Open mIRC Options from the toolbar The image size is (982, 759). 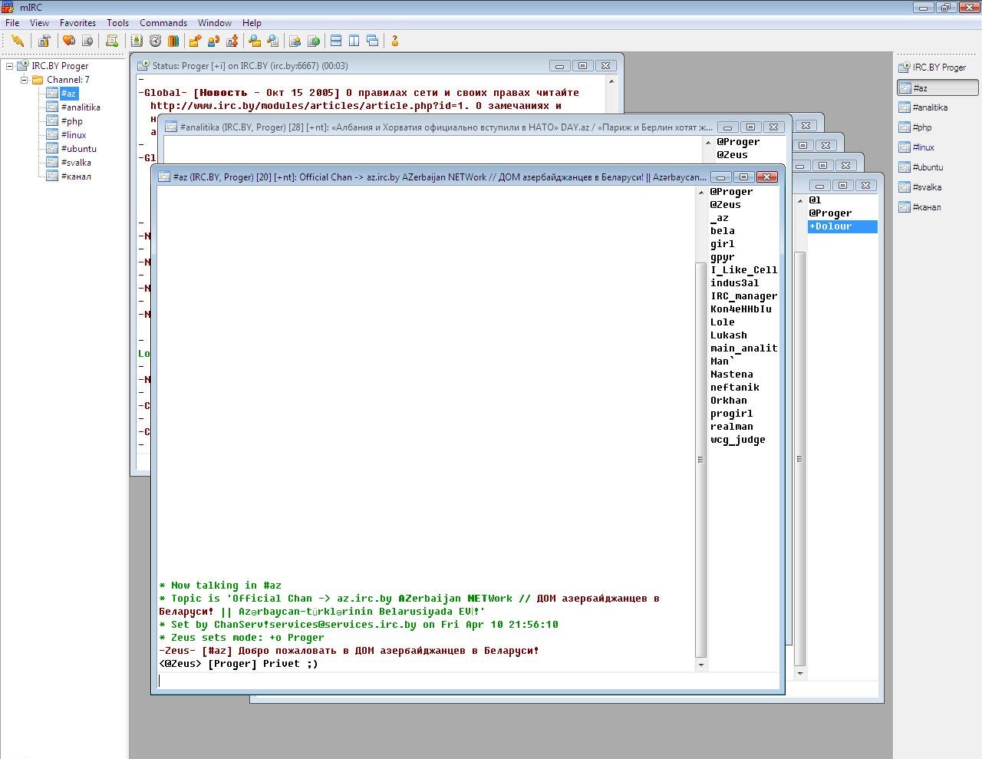click(44, 41)
